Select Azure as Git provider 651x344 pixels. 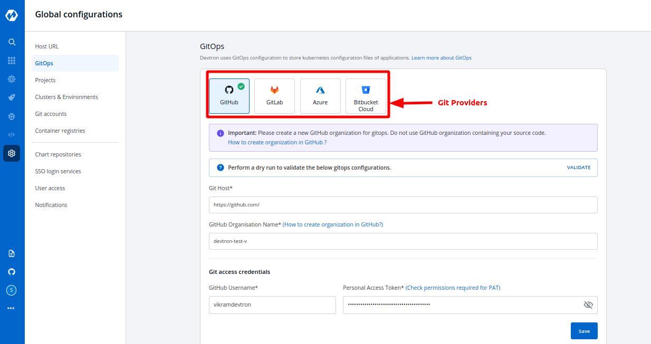coord(320,96)
